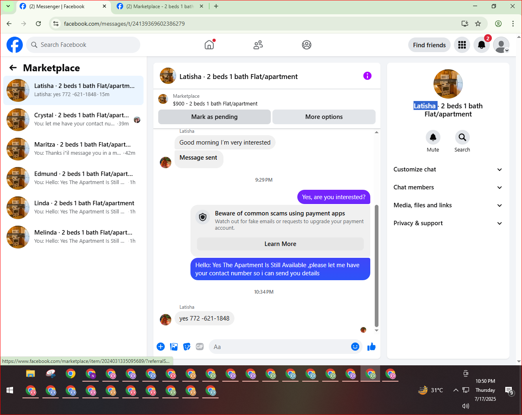Click chat scroll up arrow

click(376, 132)
